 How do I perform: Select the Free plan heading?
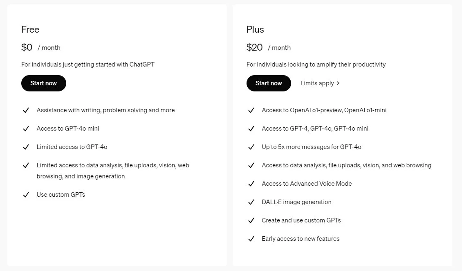(x=30, y=29)
